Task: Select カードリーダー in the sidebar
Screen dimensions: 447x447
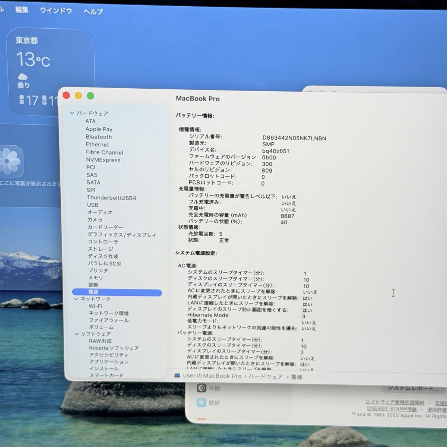Action: point(105,227)
